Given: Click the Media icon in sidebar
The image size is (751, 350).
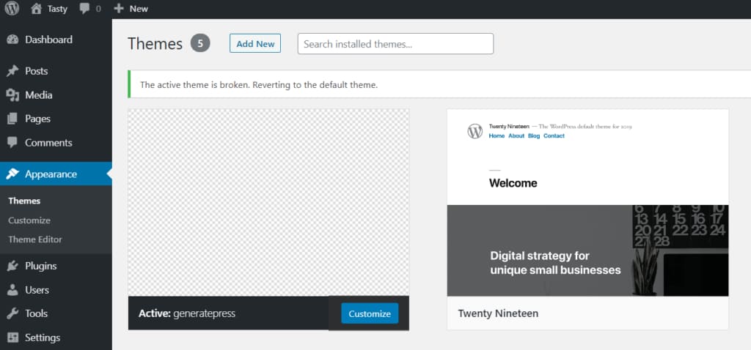Looking at the screenshot, I should (12, 95).
